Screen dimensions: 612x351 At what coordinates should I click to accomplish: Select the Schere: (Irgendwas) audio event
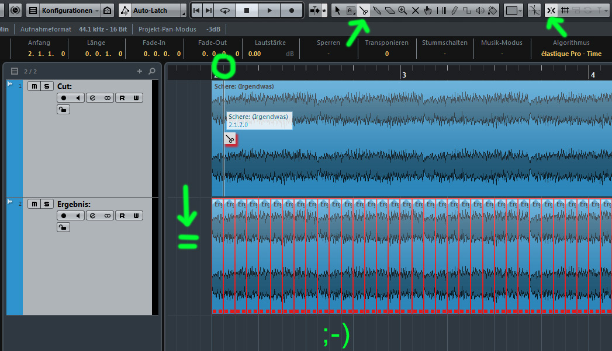[412, 139]
